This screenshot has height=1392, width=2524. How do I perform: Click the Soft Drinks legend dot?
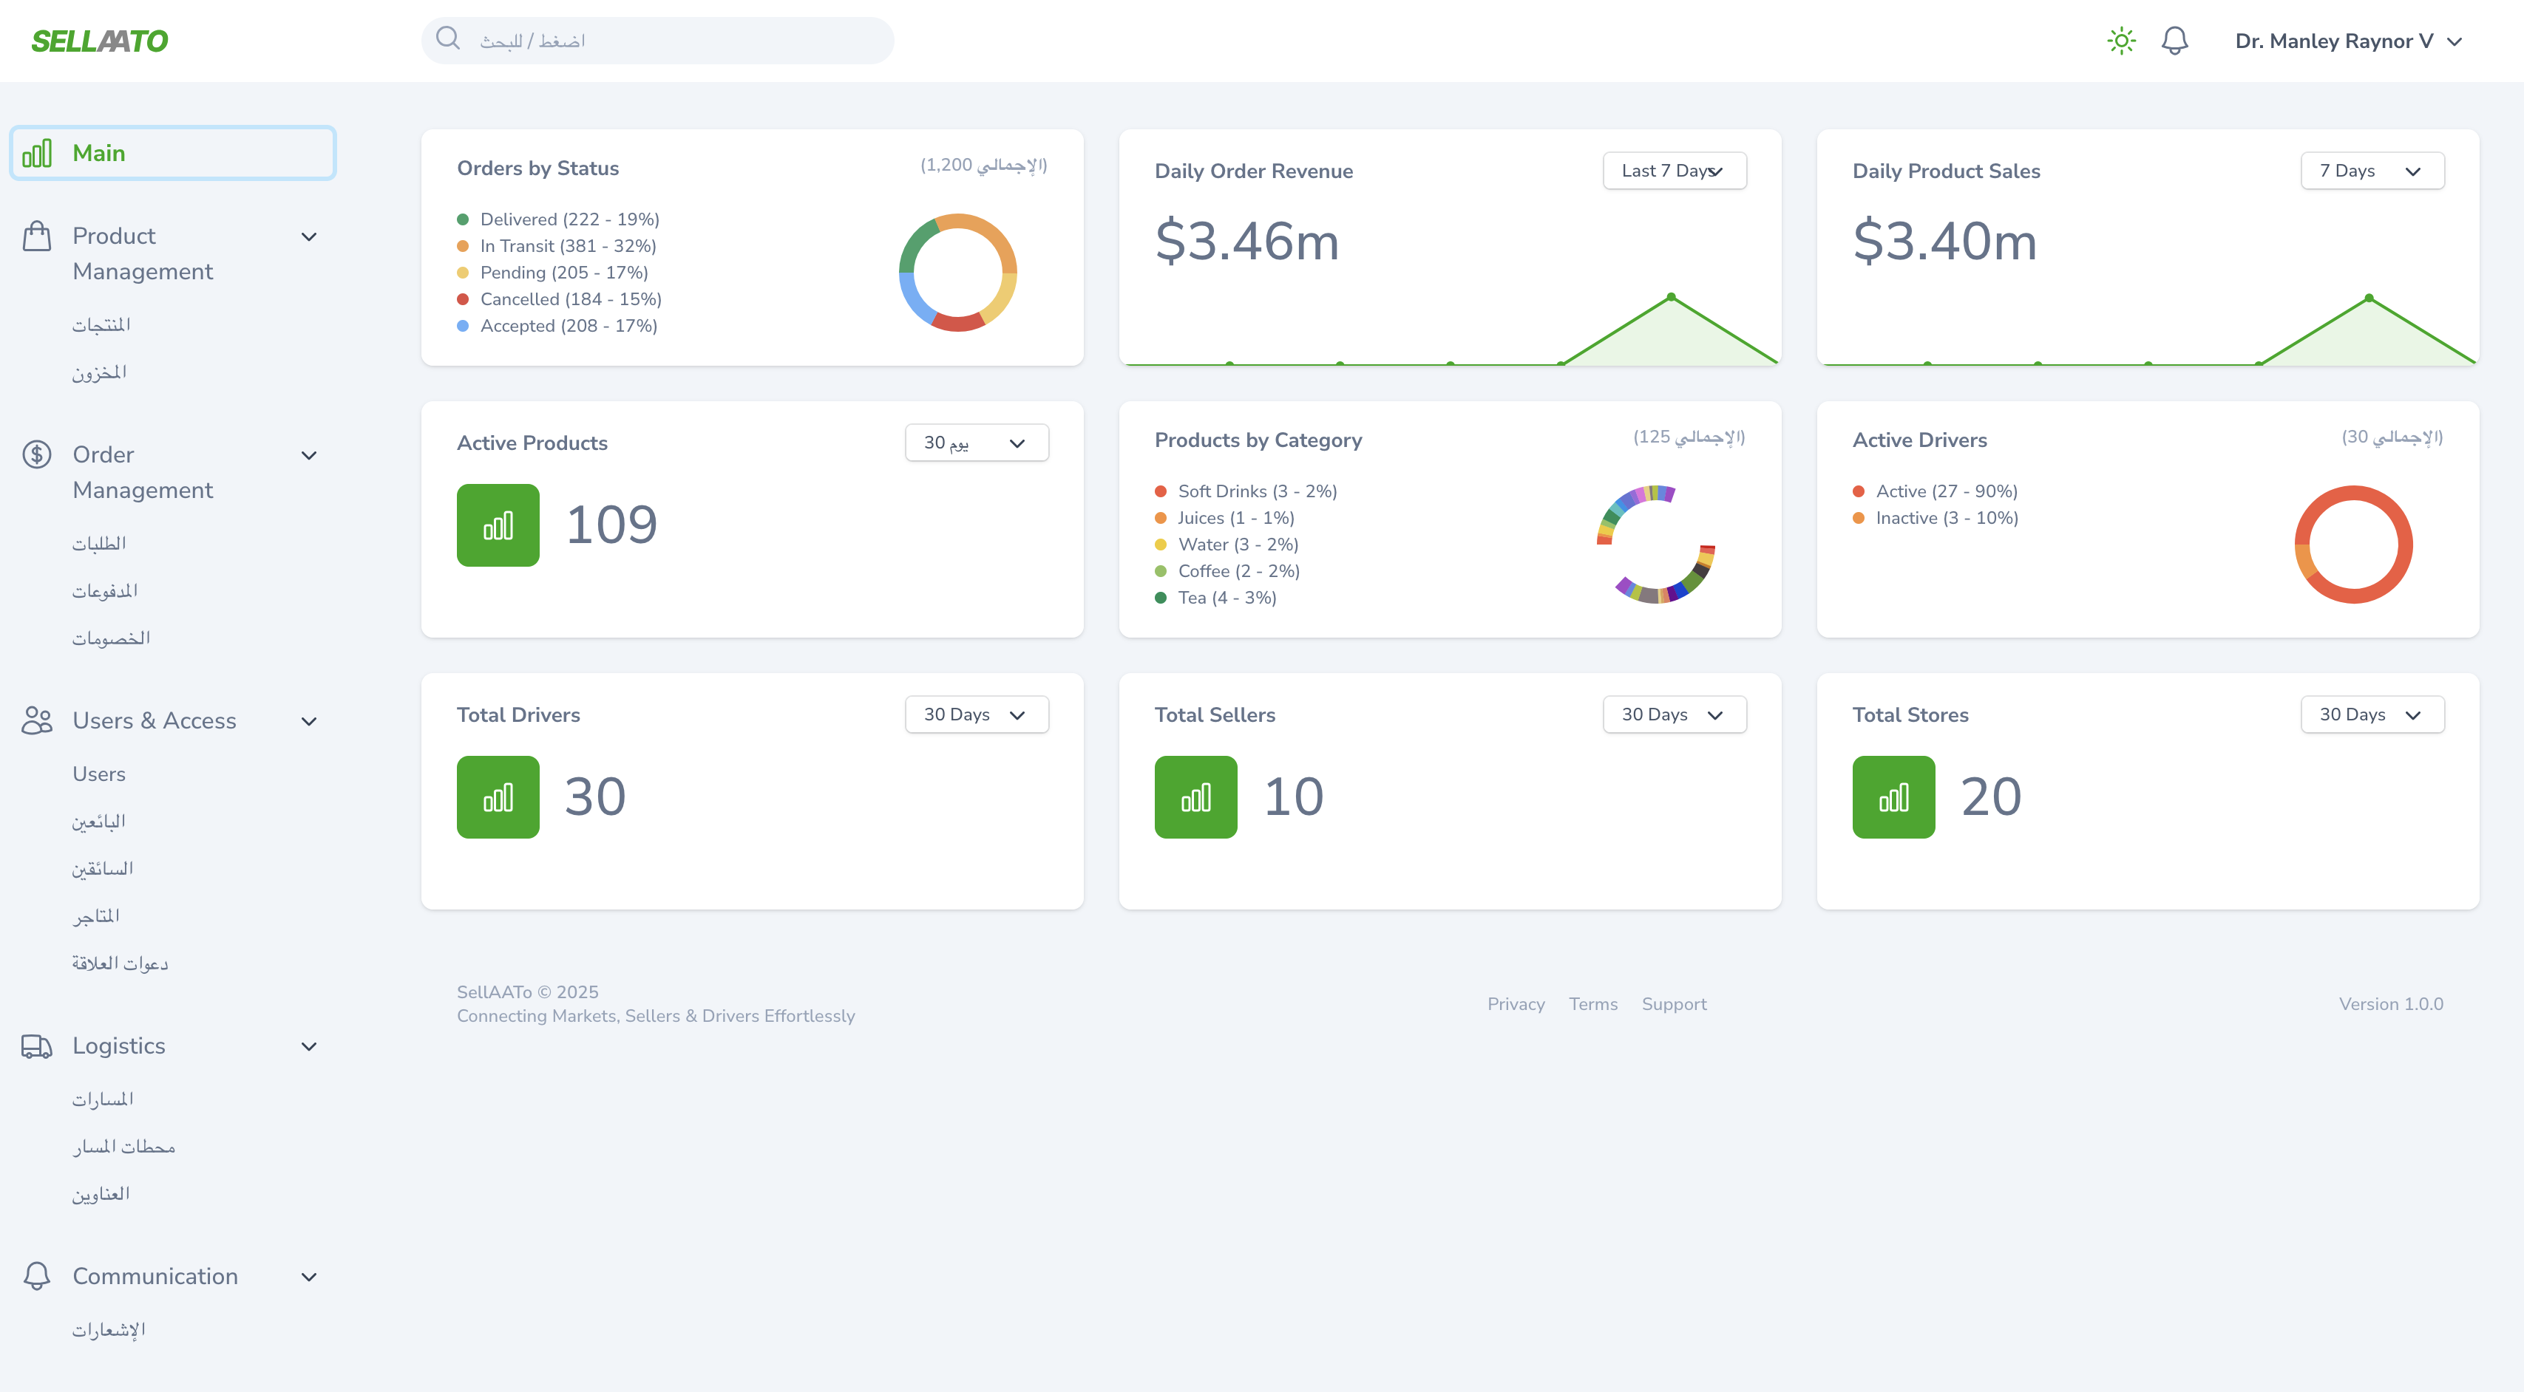tap(1160, 491)
